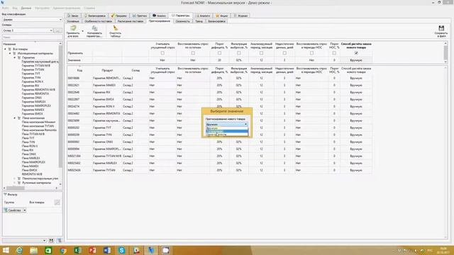Open Word from the taskbar
Viewport: 454px width, 255px height.
pyautogui.click(x=107, y=250)
